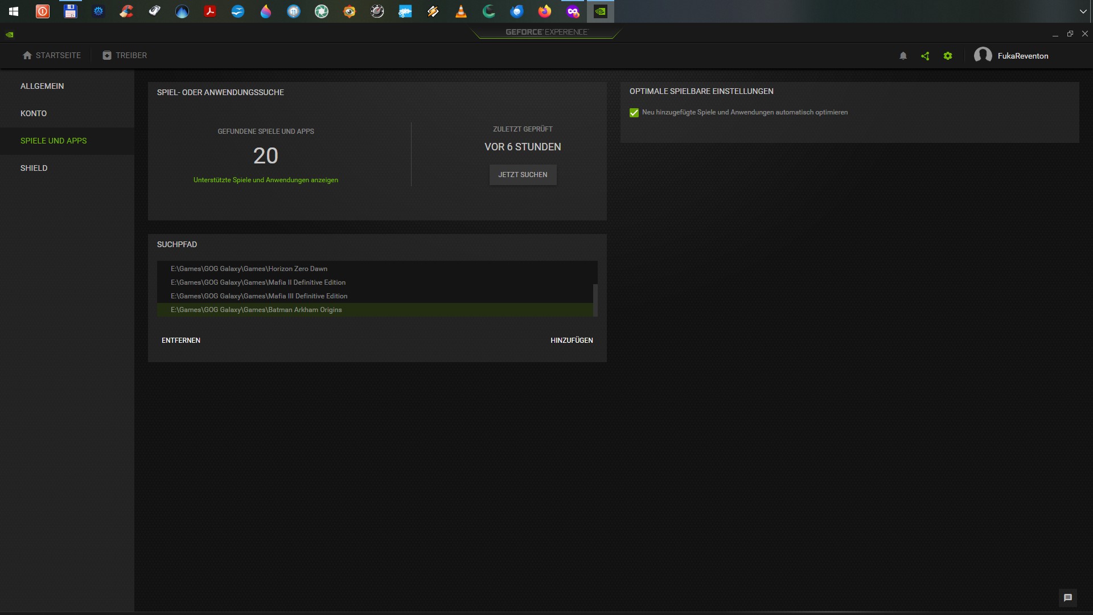Open the red power icon in taskbar
Viewport: 1093px width, 615px height.
click(43, 11)
